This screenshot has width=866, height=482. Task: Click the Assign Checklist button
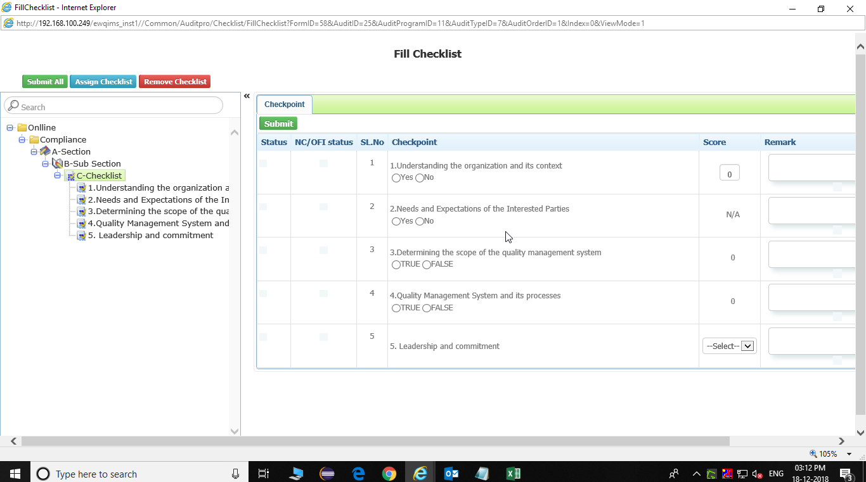[x=103, y=82]
